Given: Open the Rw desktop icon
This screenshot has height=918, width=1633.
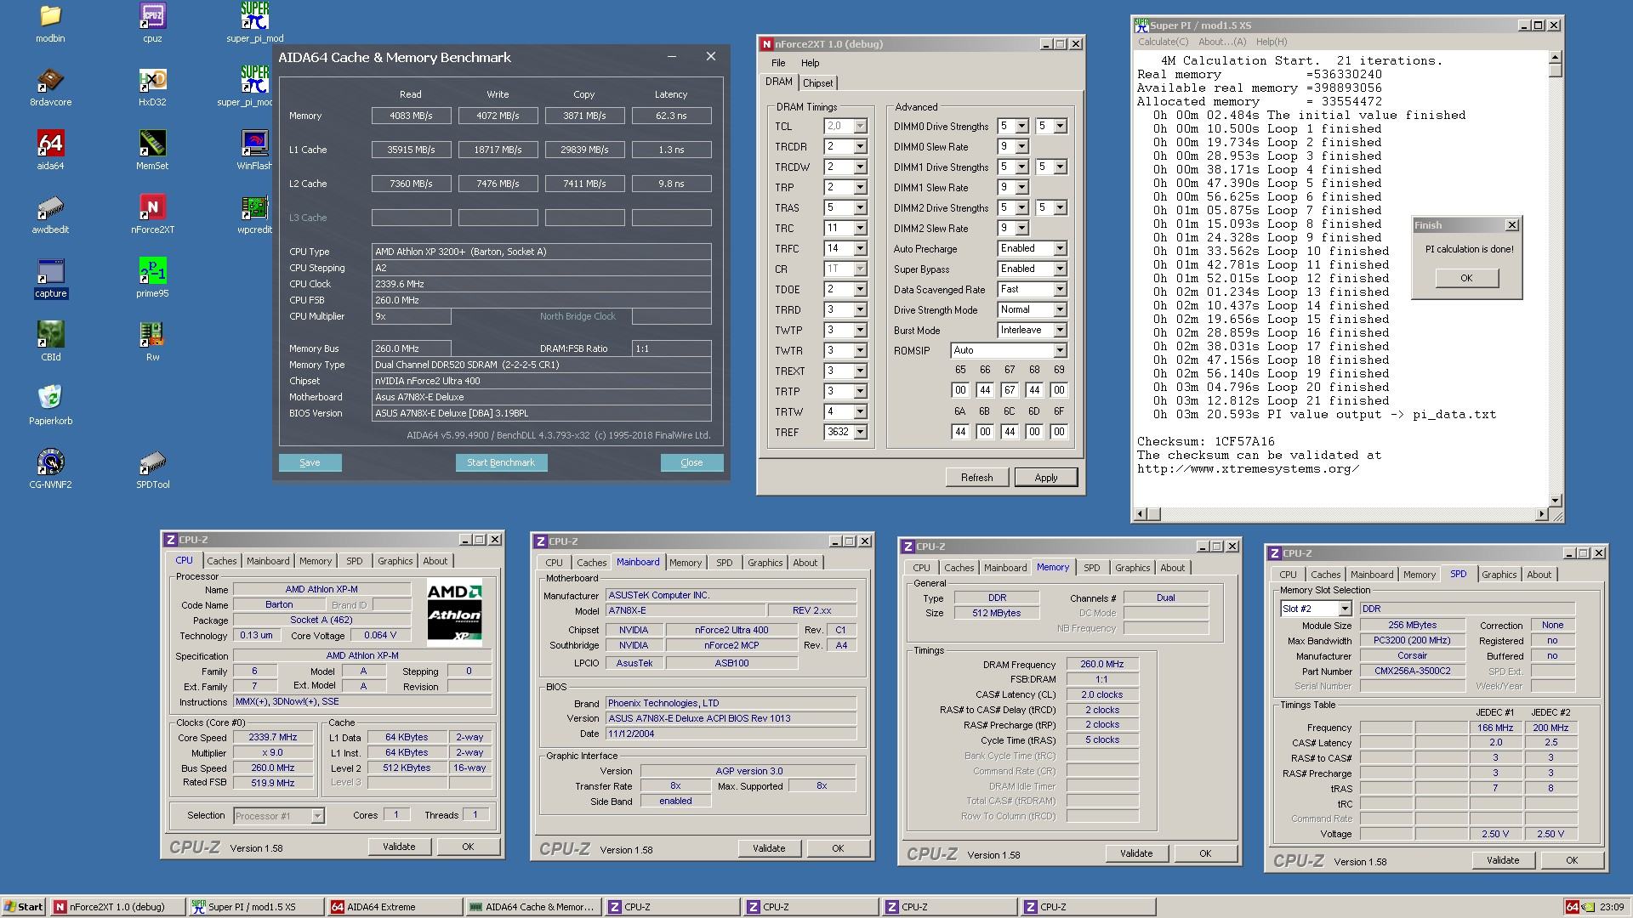Looking at the screenshot, I should click(152, 342).
